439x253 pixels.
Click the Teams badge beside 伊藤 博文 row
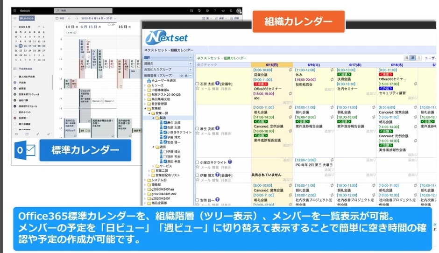pos(217,175)
